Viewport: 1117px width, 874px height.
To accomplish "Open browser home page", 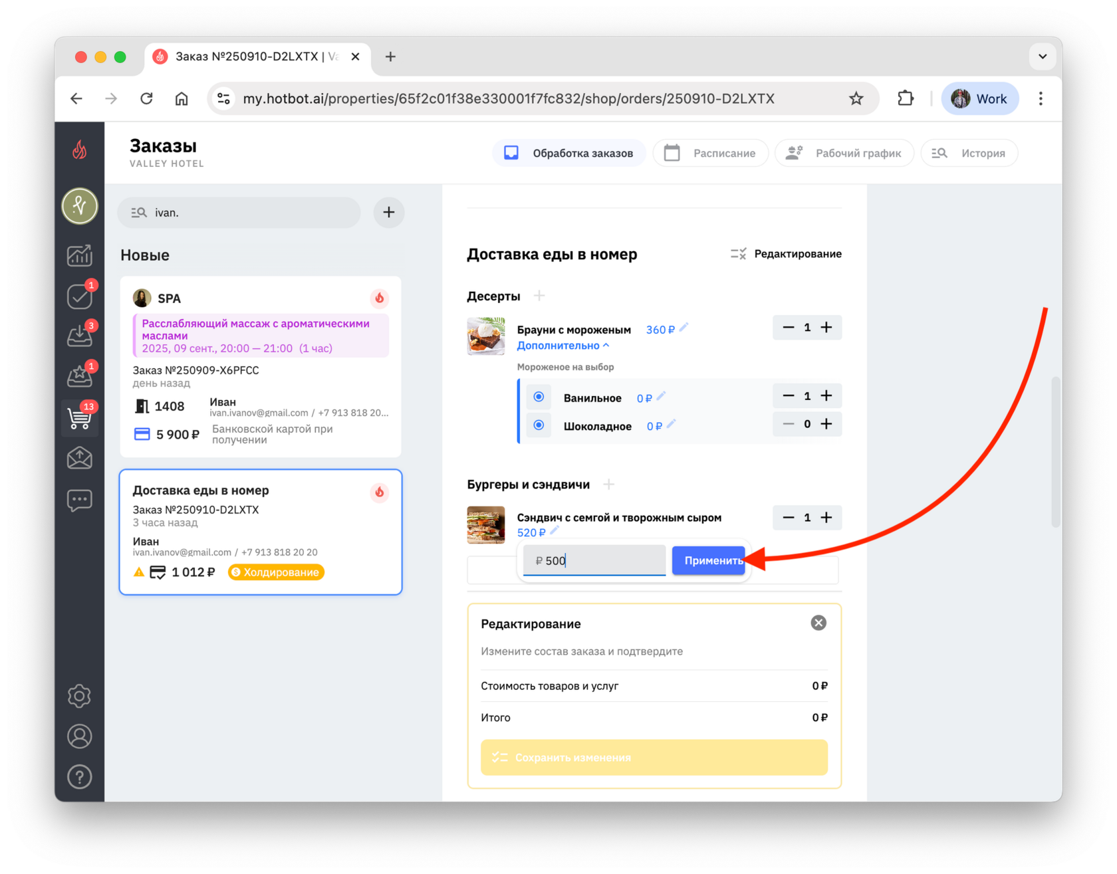I will pos(182,99).
